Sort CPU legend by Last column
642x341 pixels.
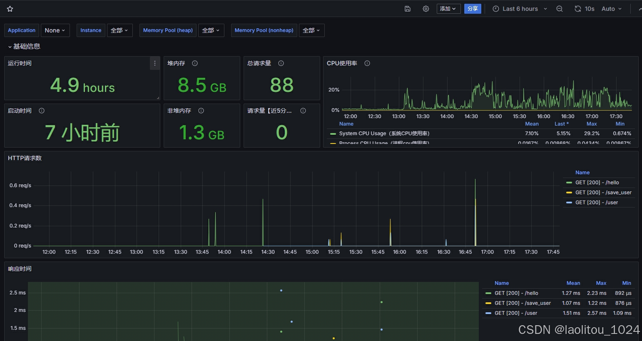point(562,124)
